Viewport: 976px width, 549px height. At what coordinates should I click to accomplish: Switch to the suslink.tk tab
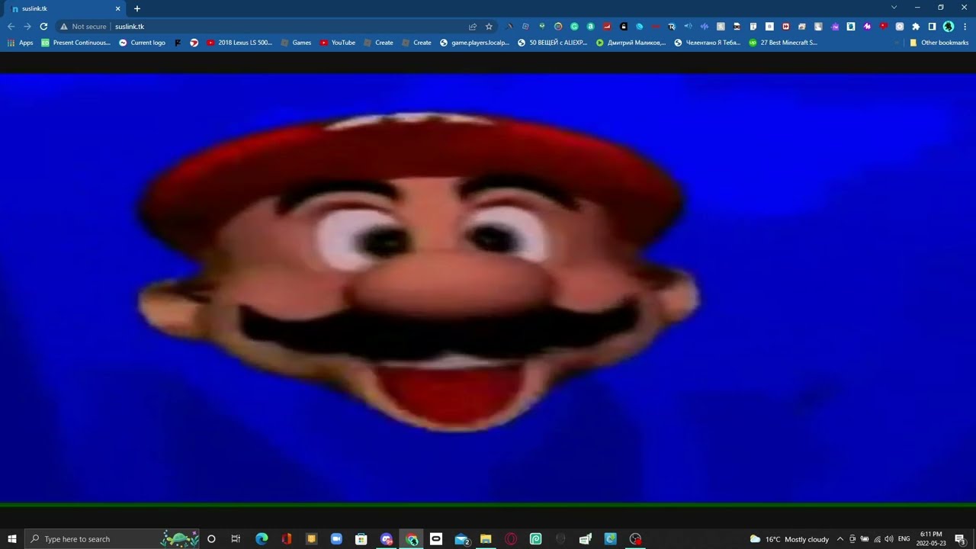click(x=63, y=8)
